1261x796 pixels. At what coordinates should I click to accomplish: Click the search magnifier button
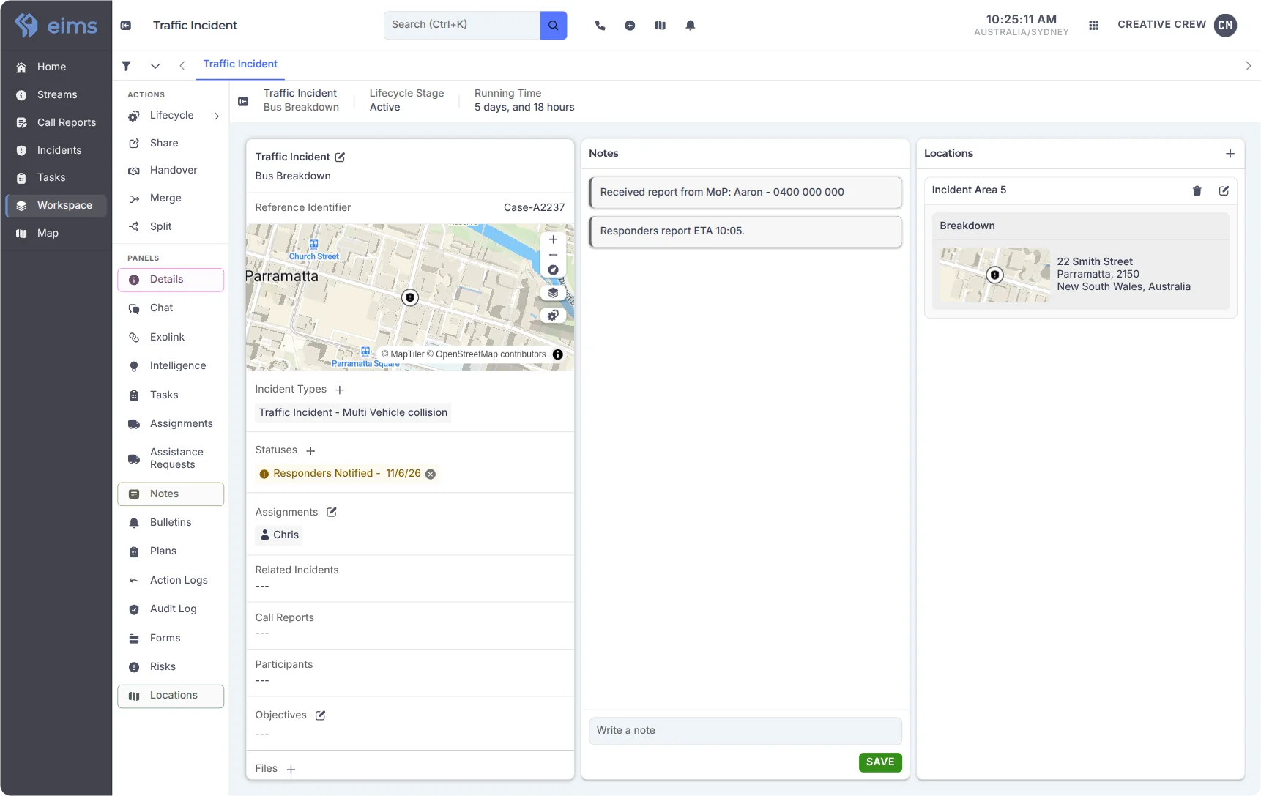pyautogui.click(x=554, y=26)
